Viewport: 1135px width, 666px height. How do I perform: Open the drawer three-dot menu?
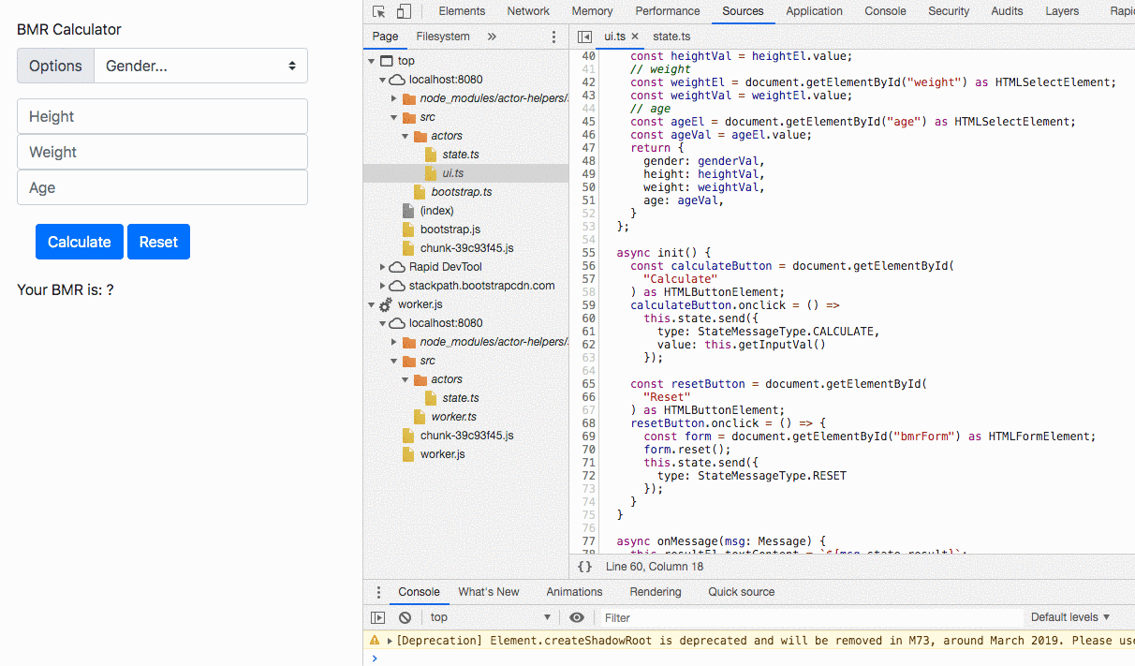pos(378,592)
